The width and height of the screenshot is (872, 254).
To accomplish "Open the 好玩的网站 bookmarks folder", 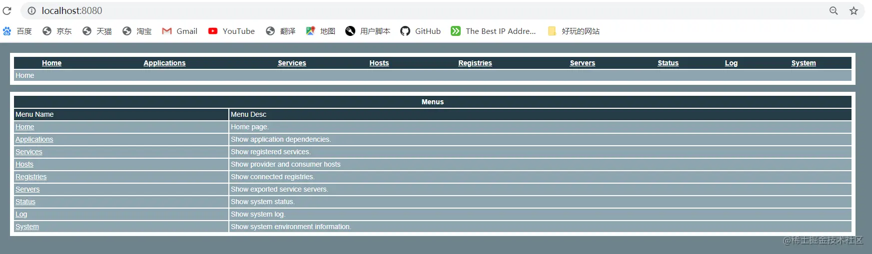I will (574, 31).
